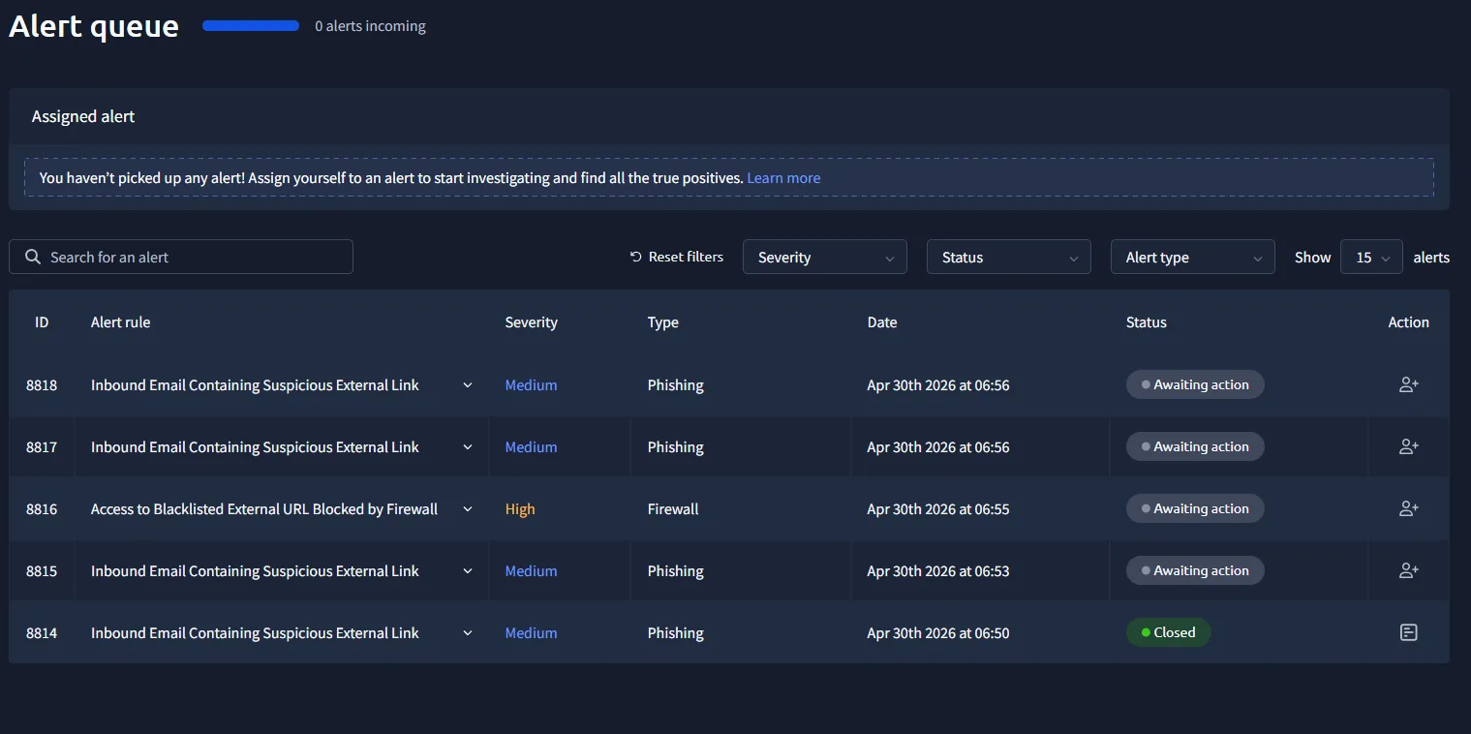The image size is (1471, 734).
Task: Click the Type column header
Action: tap(663, 322)
